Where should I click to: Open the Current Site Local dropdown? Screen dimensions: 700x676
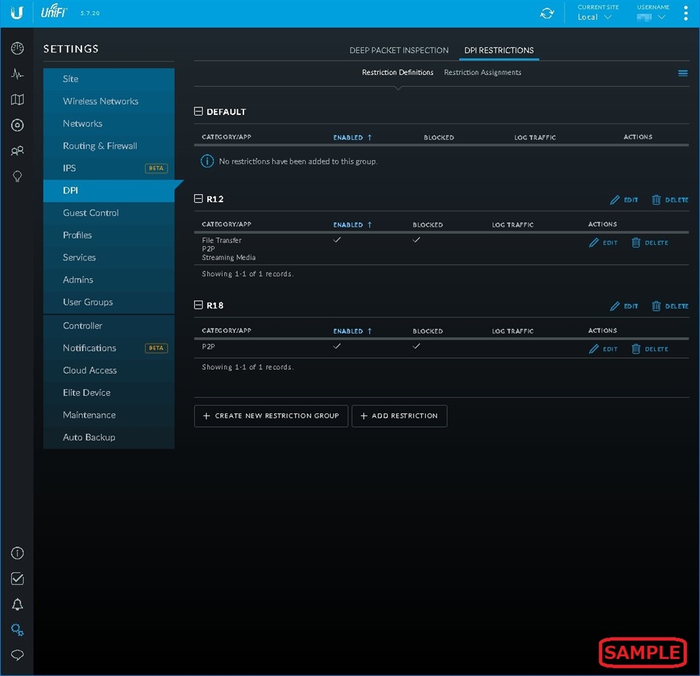(x=594, y=17)
